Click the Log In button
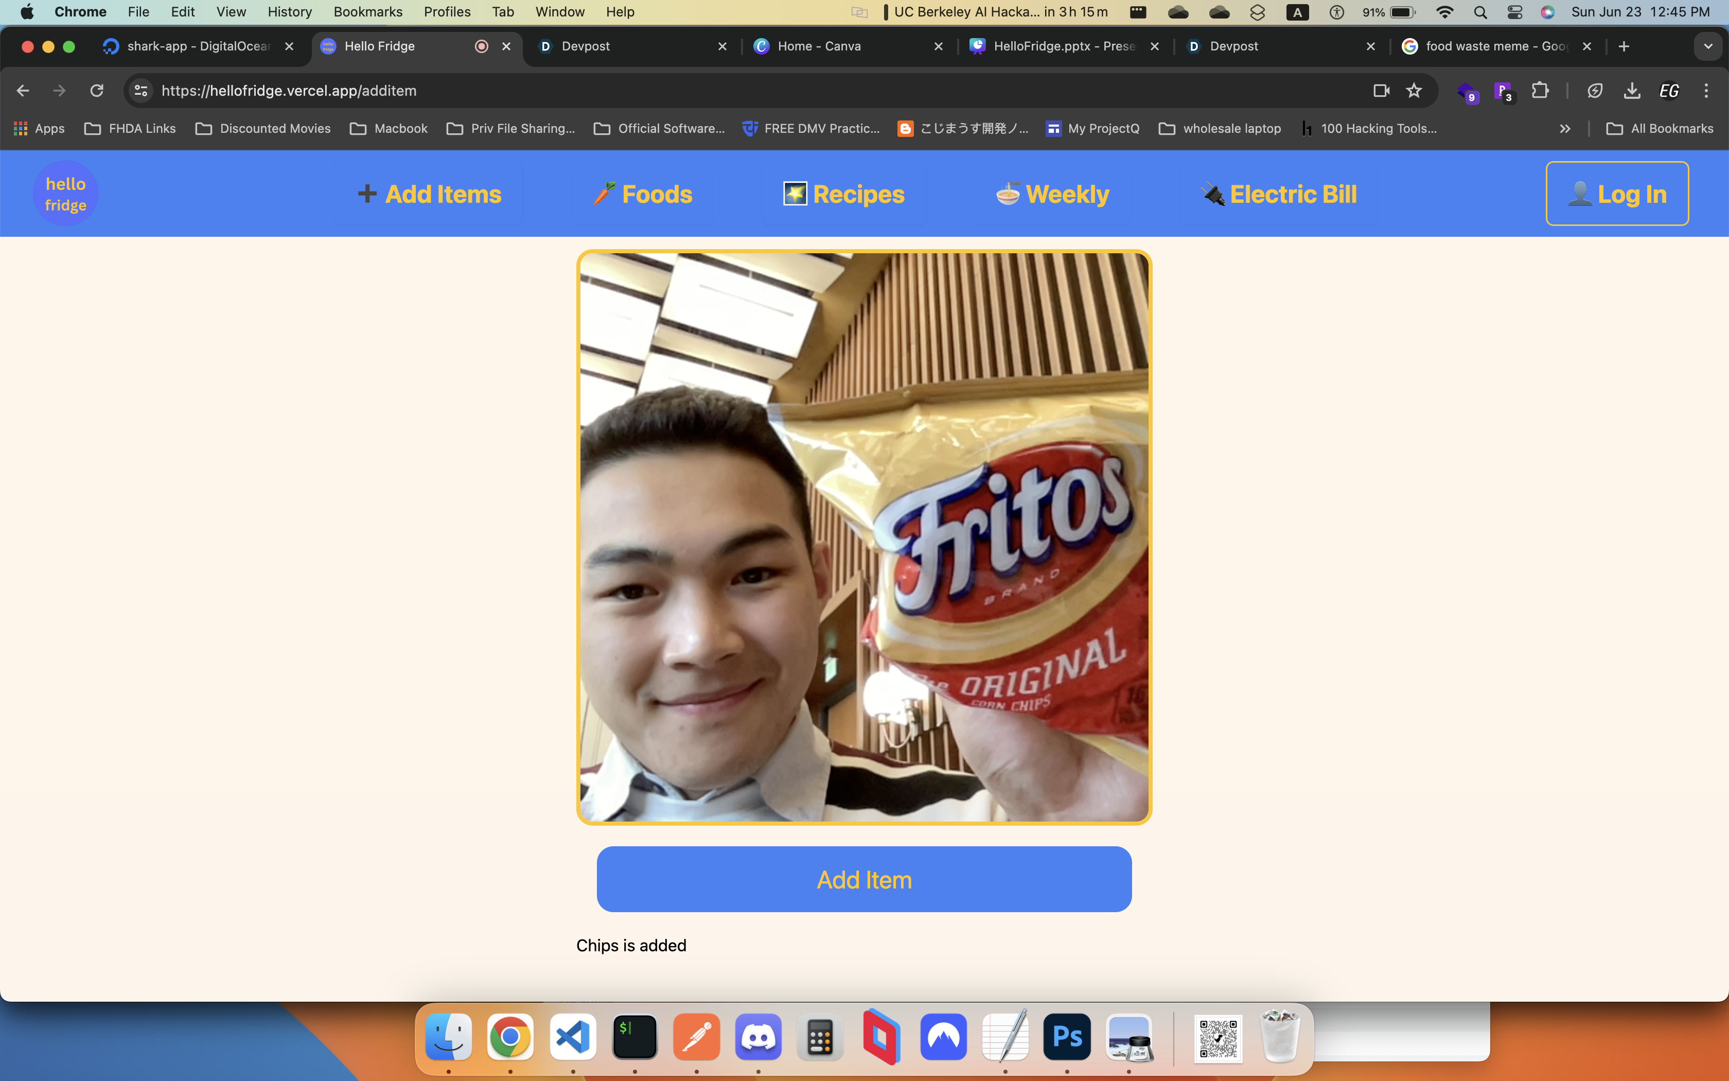The width and height of the screenshot is (1729, 1081). (x=1617, y=194)
